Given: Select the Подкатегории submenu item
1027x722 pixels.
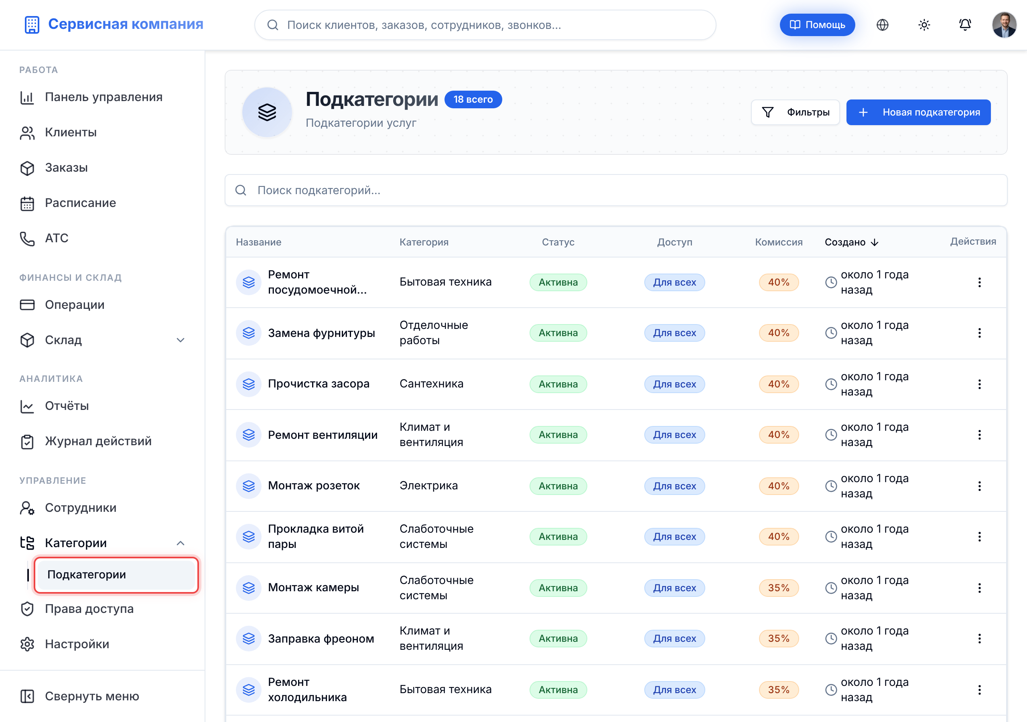Looking at the screenshot, I should click(x=116, y=575).
